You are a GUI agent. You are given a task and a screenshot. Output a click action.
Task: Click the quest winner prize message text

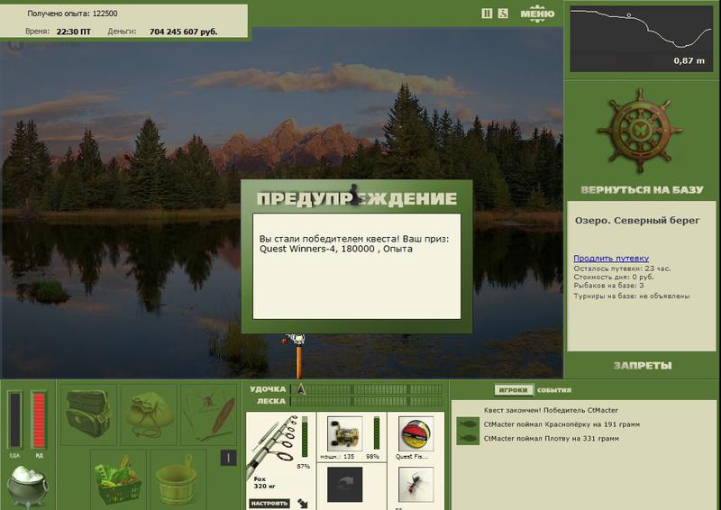pos(354,243)
